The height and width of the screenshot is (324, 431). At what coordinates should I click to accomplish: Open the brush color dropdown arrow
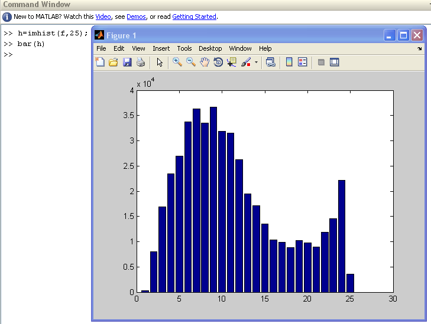click(x=256, y=63)
